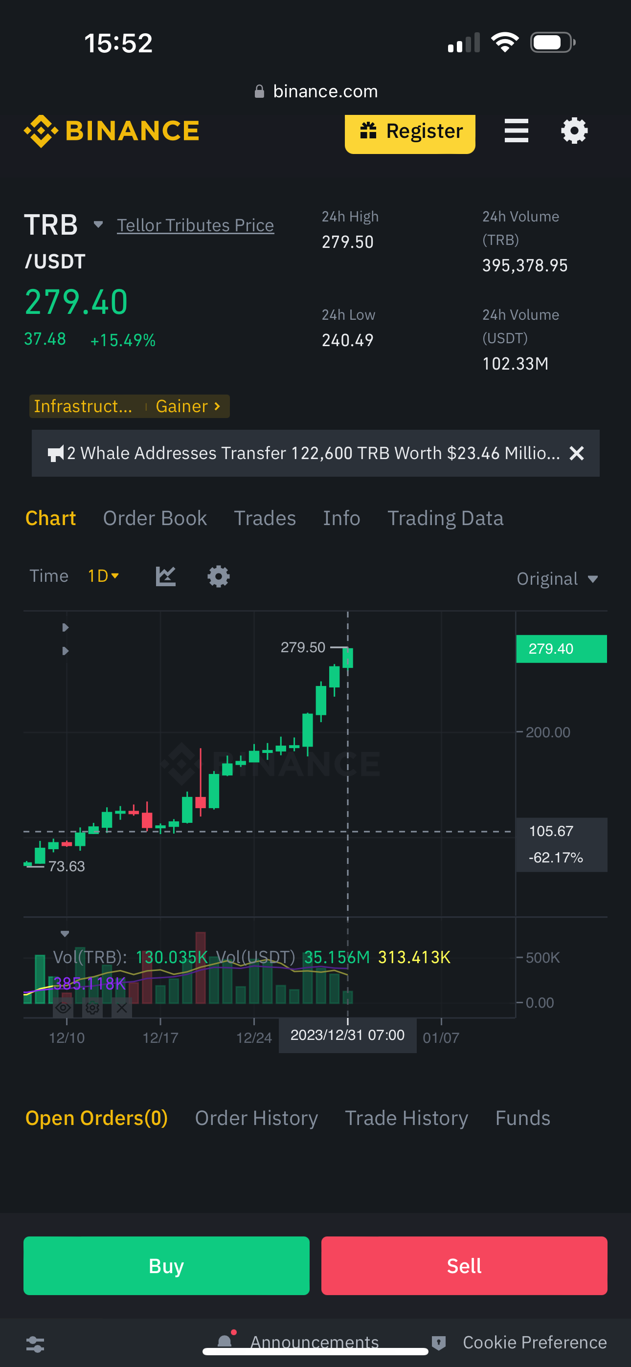The image size is (631, 1367).
Task: Select the Funds tab
Action: (x=523, y=1118)
